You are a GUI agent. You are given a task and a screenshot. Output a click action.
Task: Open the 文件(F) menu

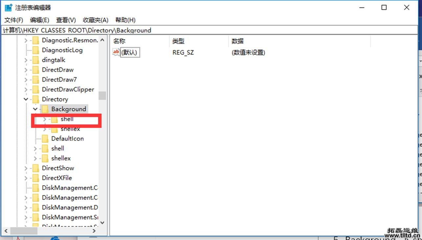point(13,20)
